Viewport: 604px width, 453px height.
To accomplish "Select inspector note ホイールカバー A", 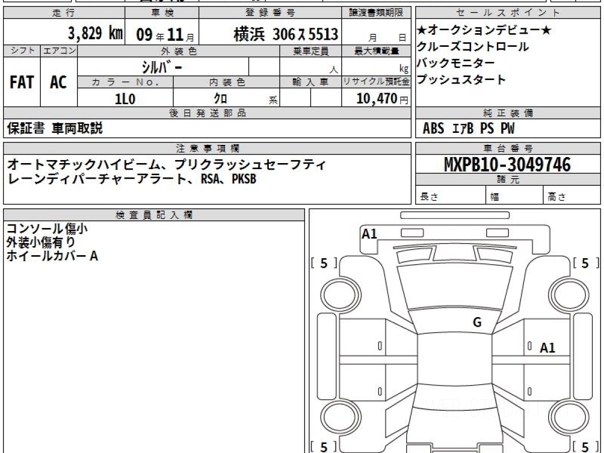I will (52, 256).
